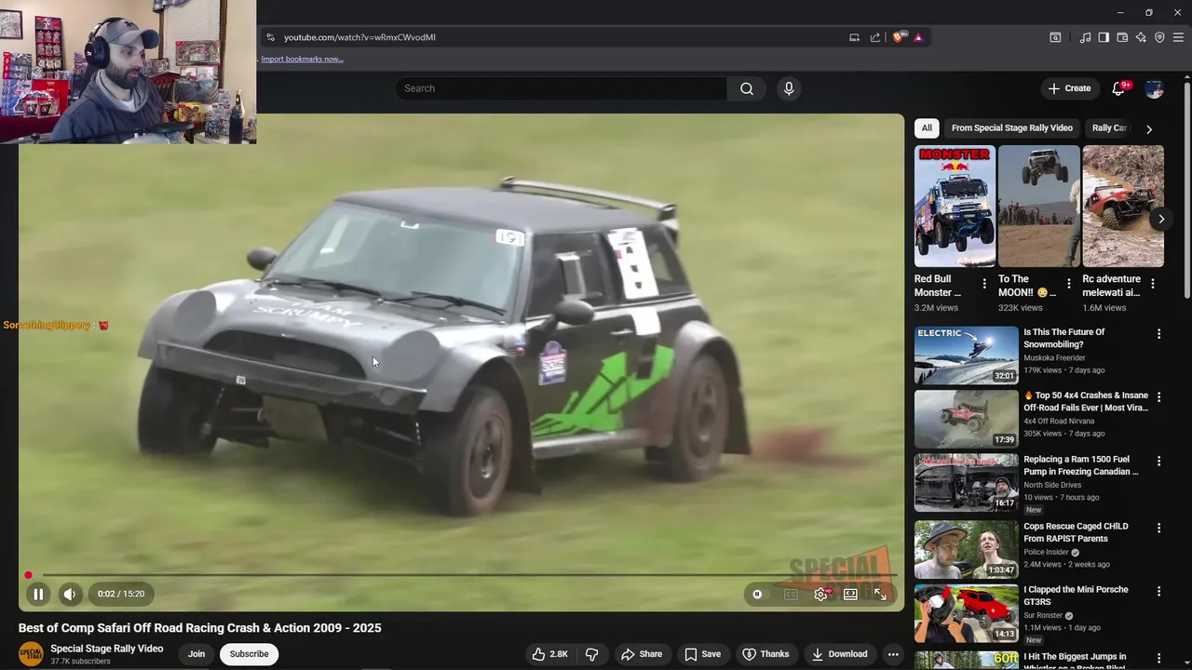Open the Red Bull Monster short thumbnail
Image resolution: width=1192 pixels, height=670 pixels.
pyautogui.click(x=955, y=207)
